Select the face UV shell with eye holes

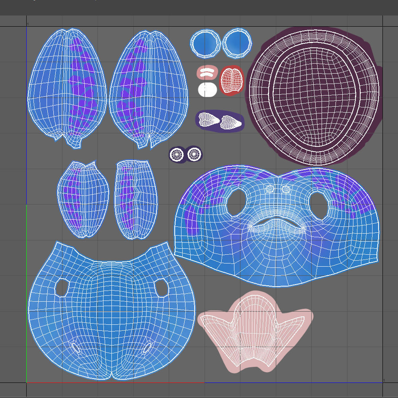click(x=277, y=226)
